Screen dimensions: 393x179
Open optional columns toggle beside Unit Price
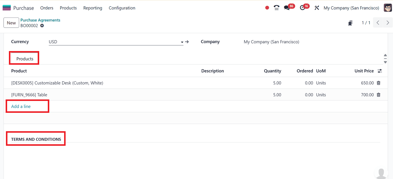380,71
